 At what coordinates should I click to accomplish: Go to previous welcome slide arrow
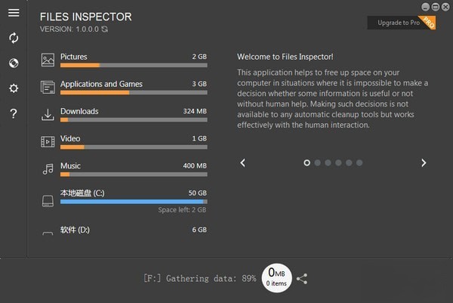(243, 162)
